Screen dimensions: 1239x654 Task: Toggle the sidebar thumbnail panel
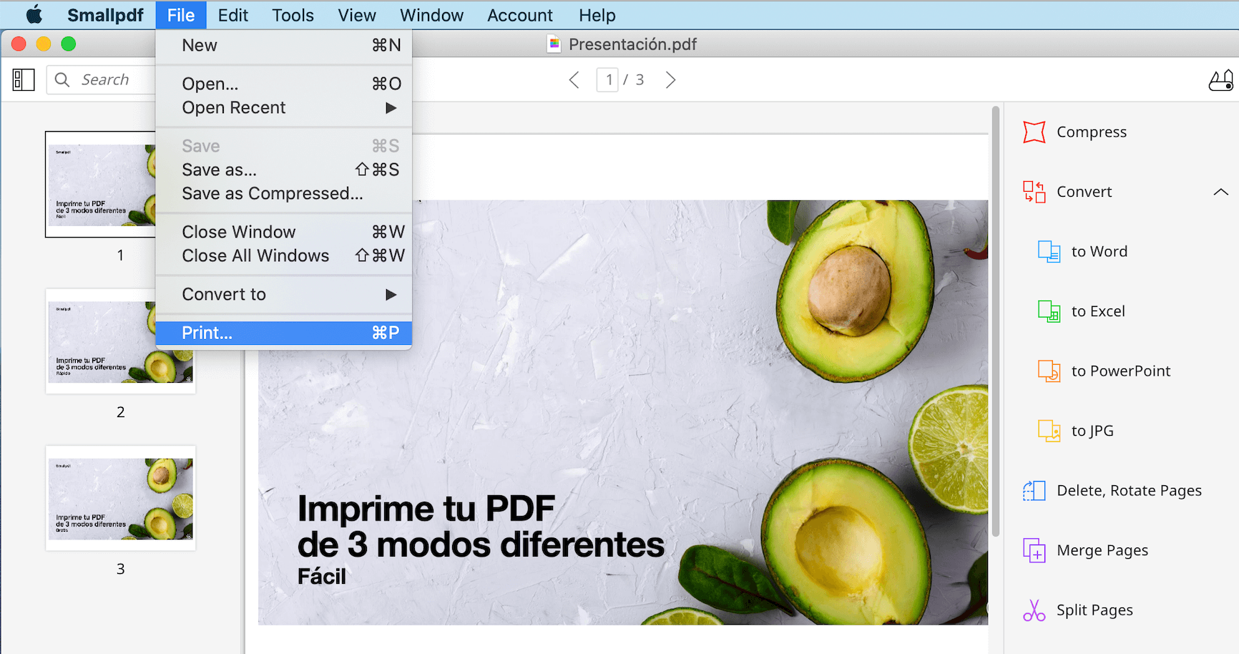coord(24,79)
